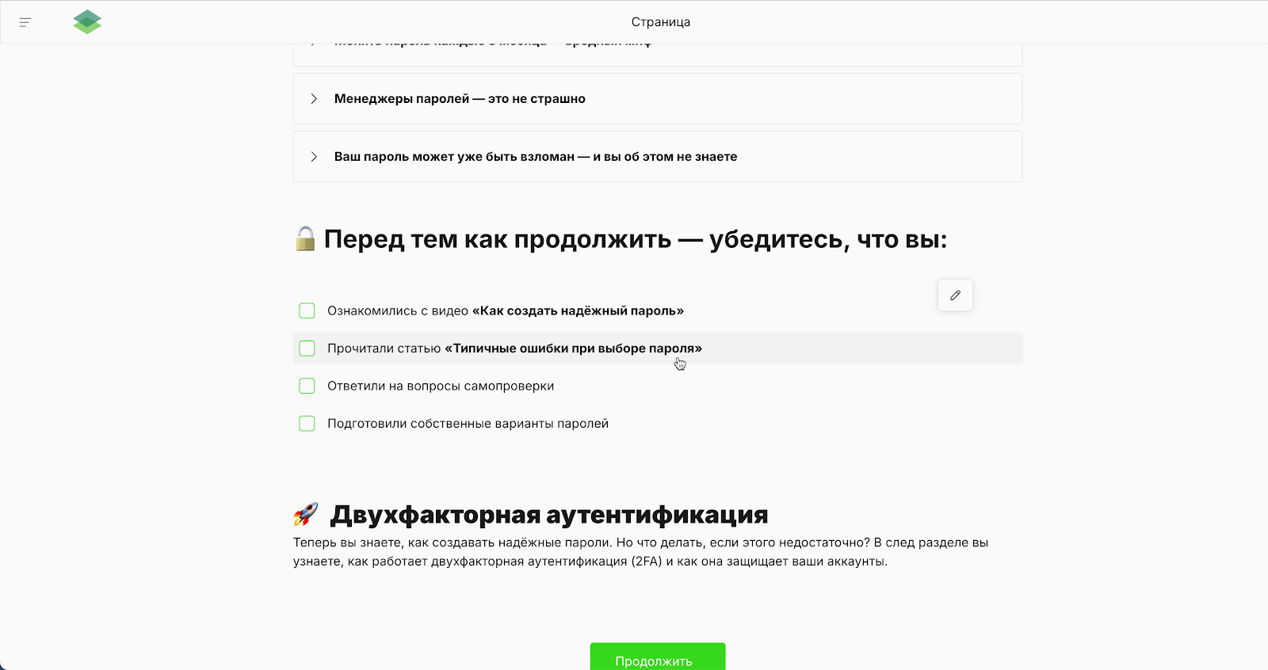The image size is (1268, 670).
Task: Expand the Менеджеры паролей section chevron
Action: (x=314, y=99)
